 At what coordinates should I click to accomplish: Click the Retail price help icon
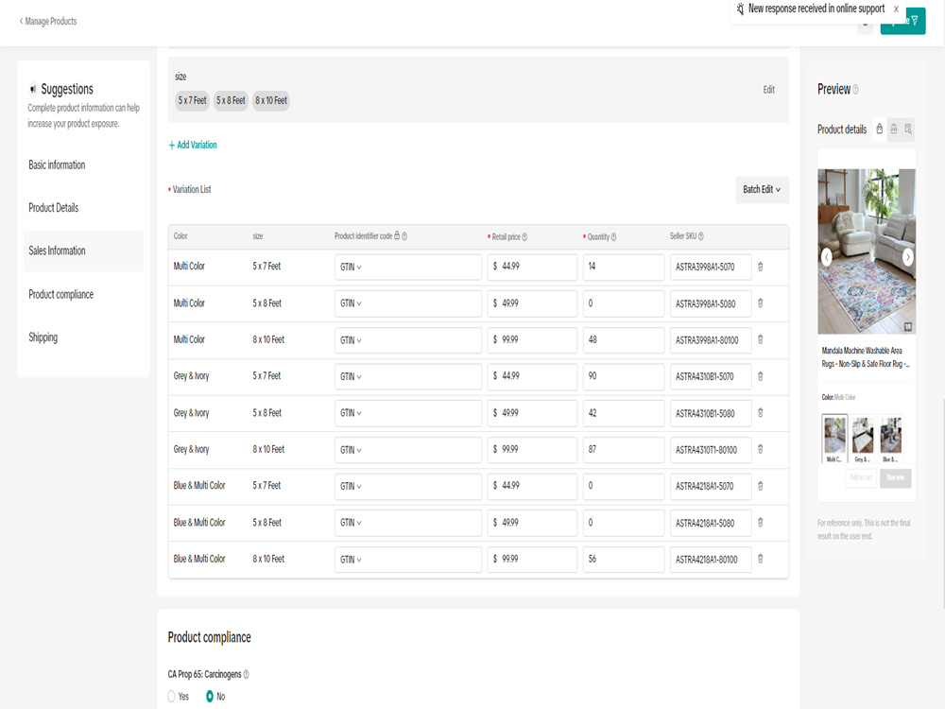(524, 237)
